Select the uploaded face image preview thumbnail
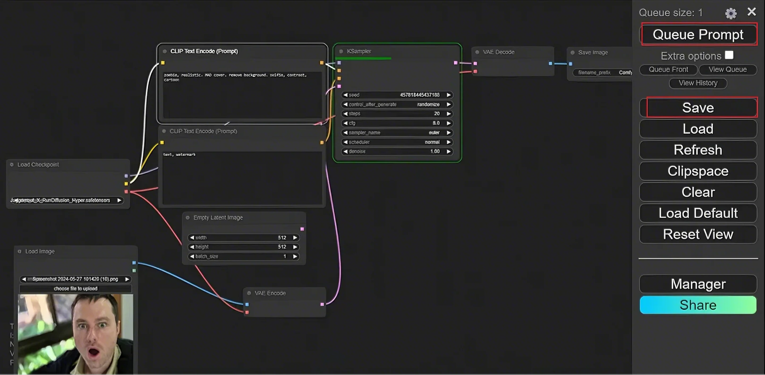 [76, 334]
